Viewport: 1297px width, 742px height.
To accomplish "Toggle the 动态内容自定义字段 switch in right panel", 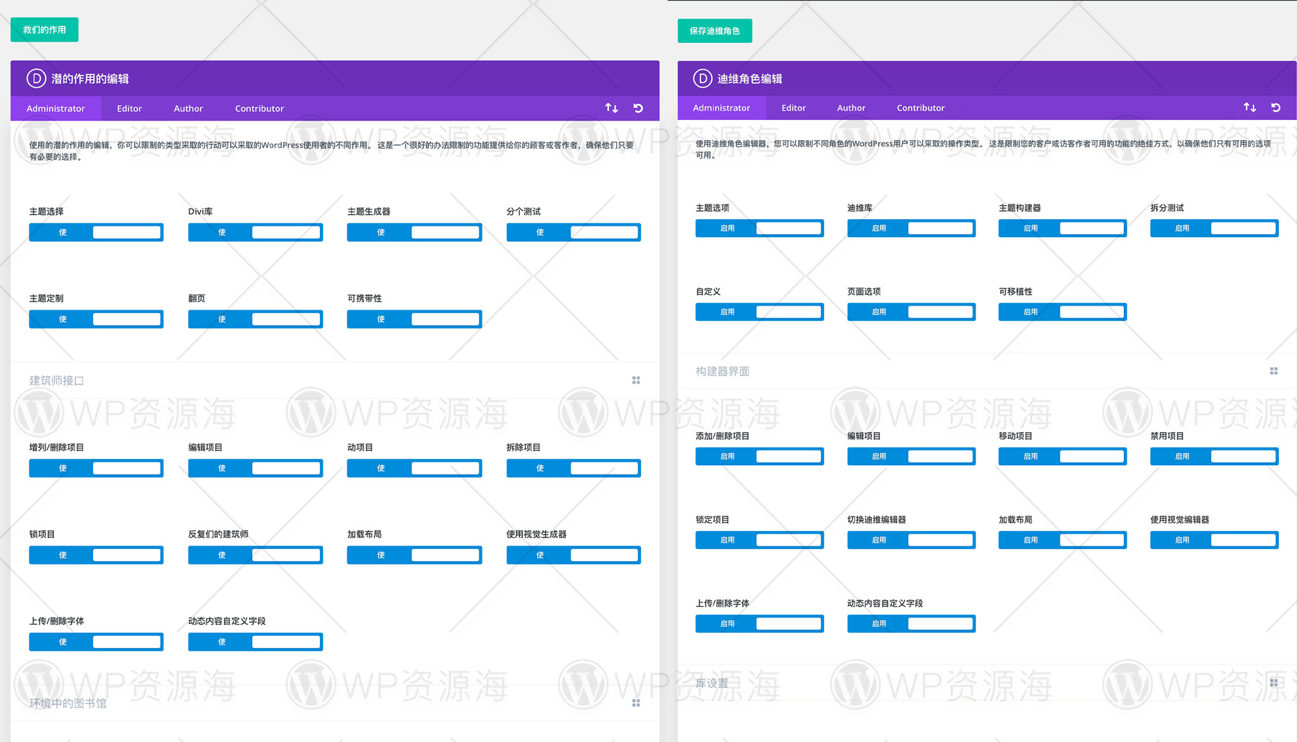I will click(911, 623).
